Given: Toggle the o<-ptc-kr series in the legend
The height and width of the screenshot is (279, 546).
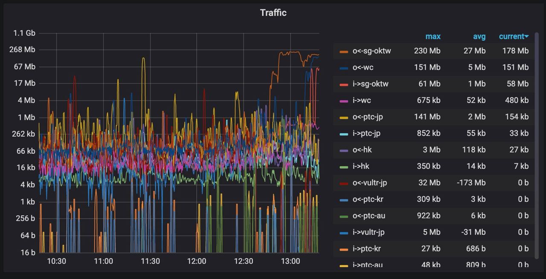Looking at the screenshot, I should point(369,199).
